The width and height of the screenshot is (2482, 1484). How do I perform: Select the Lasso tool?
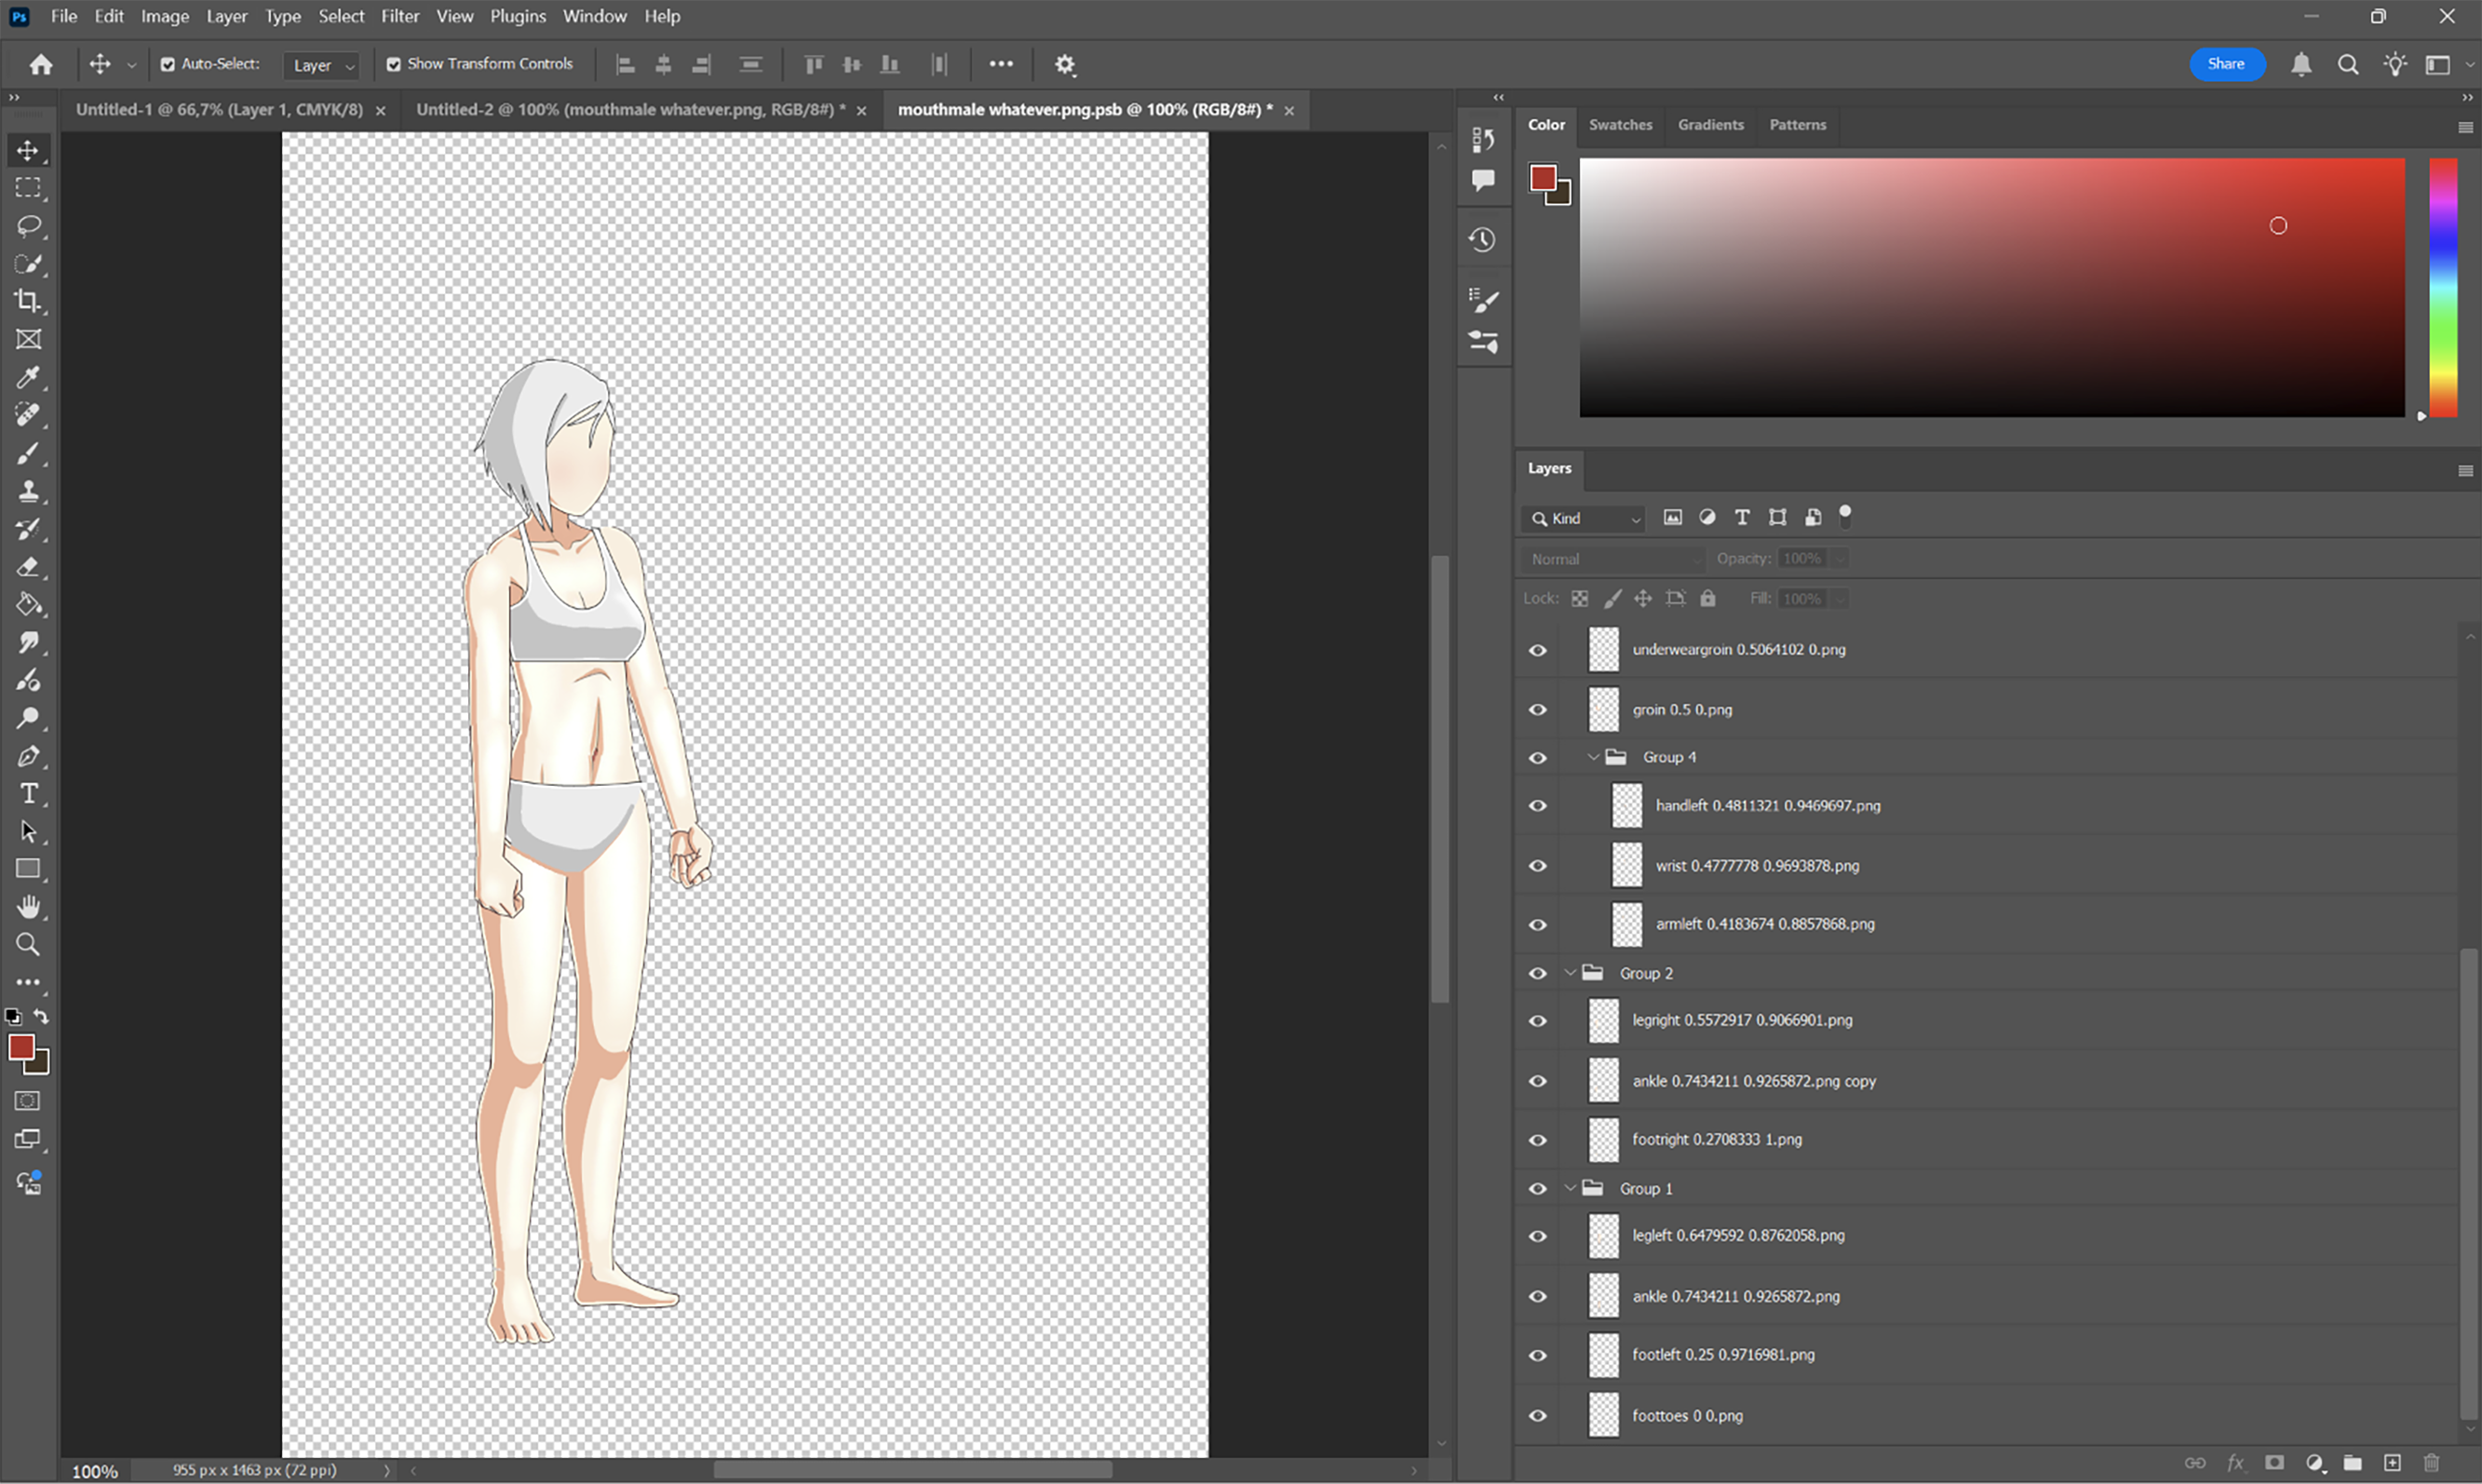click(x=28, y=226)
